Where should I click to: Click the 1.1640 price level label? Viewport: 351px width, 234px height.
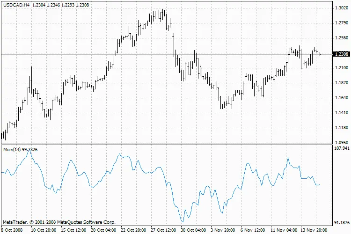click(x=341, y=98)
